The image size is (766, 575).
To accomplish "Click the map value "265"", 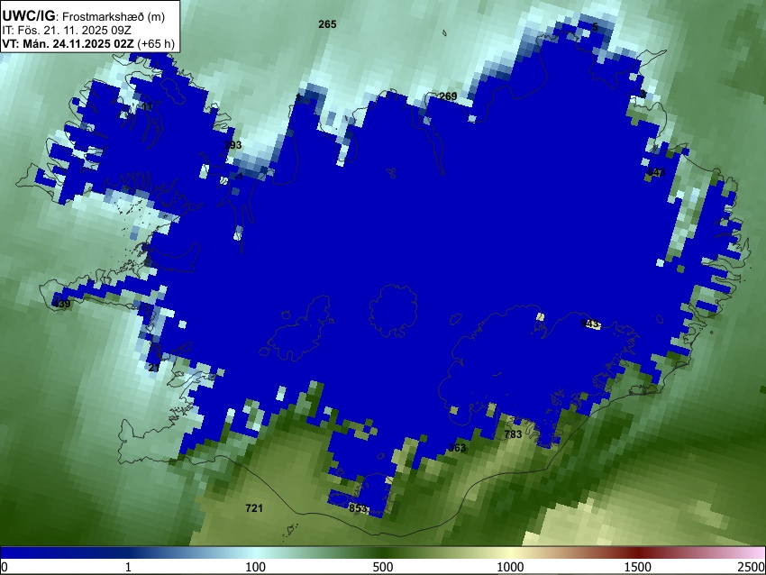I will click(x=327, y=24).
